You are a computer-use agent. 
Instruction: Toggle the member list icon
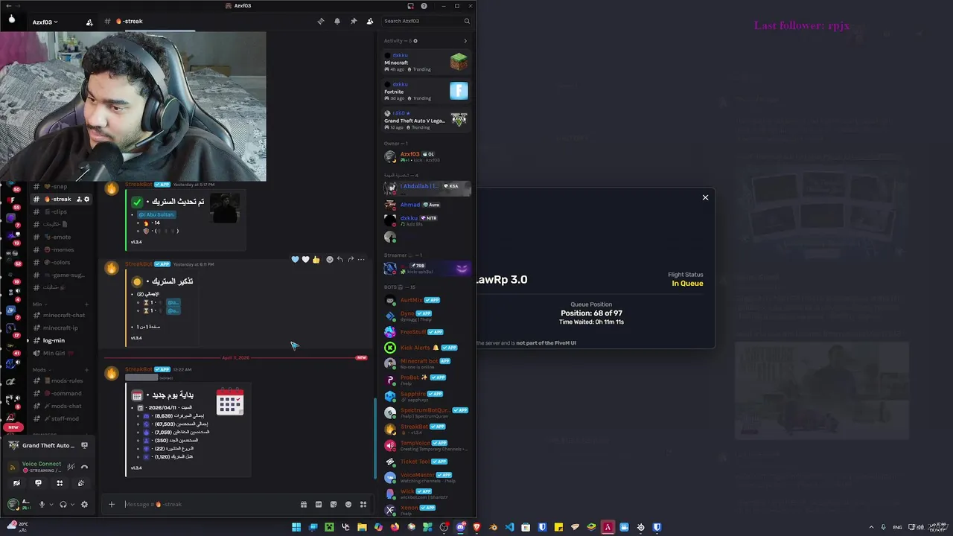(x=370, y=21)
